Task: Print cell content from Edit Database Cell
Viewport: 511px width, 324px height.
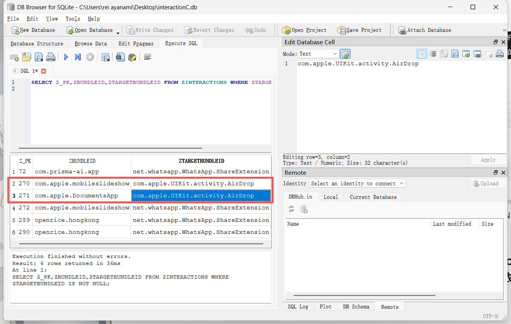Action: tap(500, 54)
